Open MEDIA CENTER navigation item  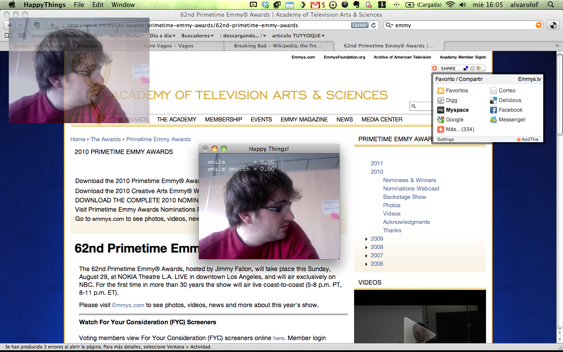pos(382,119)
